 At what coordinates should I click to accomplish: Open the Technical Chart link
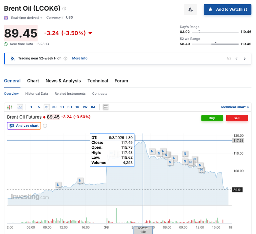[x=234, y=107]
